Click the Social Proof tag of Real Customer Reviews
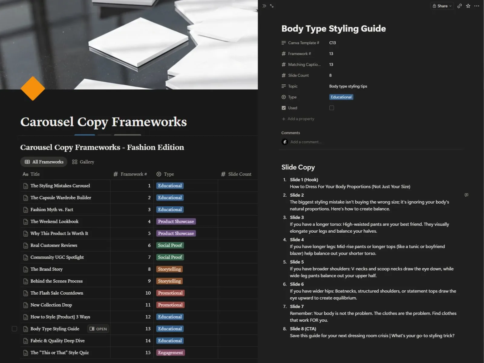 (x=170, y=245)
